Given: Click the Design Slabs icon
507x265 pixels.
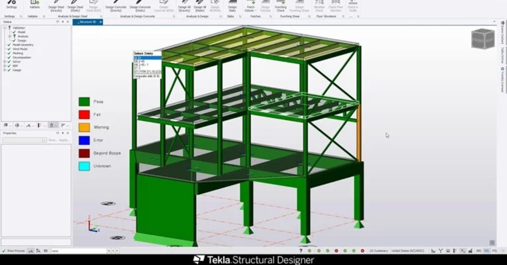Looking at the screenshot, I should (x=232, y=5).
